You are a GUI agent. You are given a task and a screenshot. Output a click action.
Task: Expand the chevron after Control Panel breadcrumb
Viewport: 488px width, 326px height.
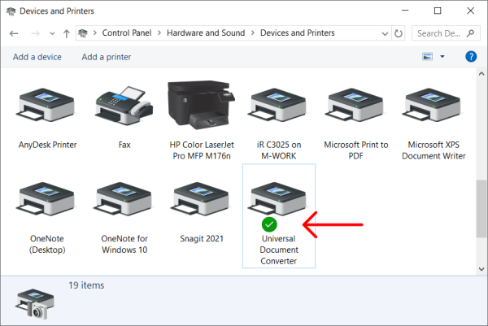161,33
